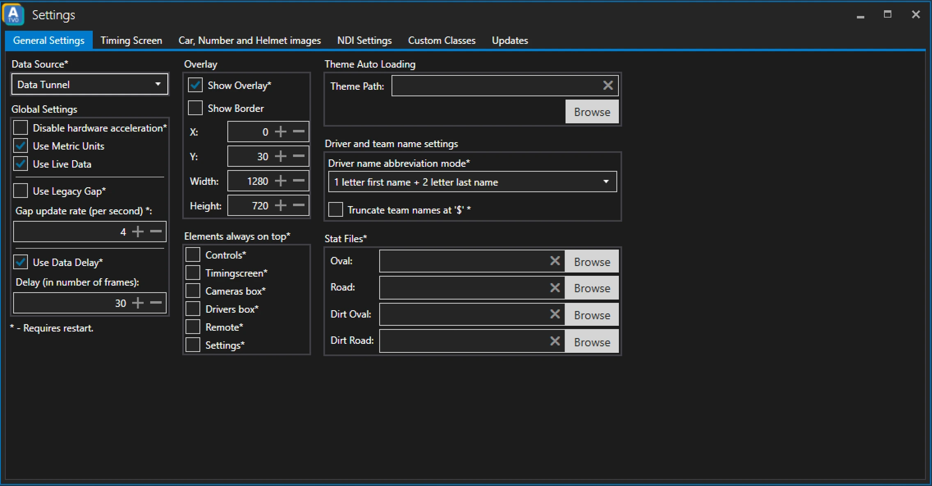Increase overlay Height with the plus icon

[x=281, y=206]
